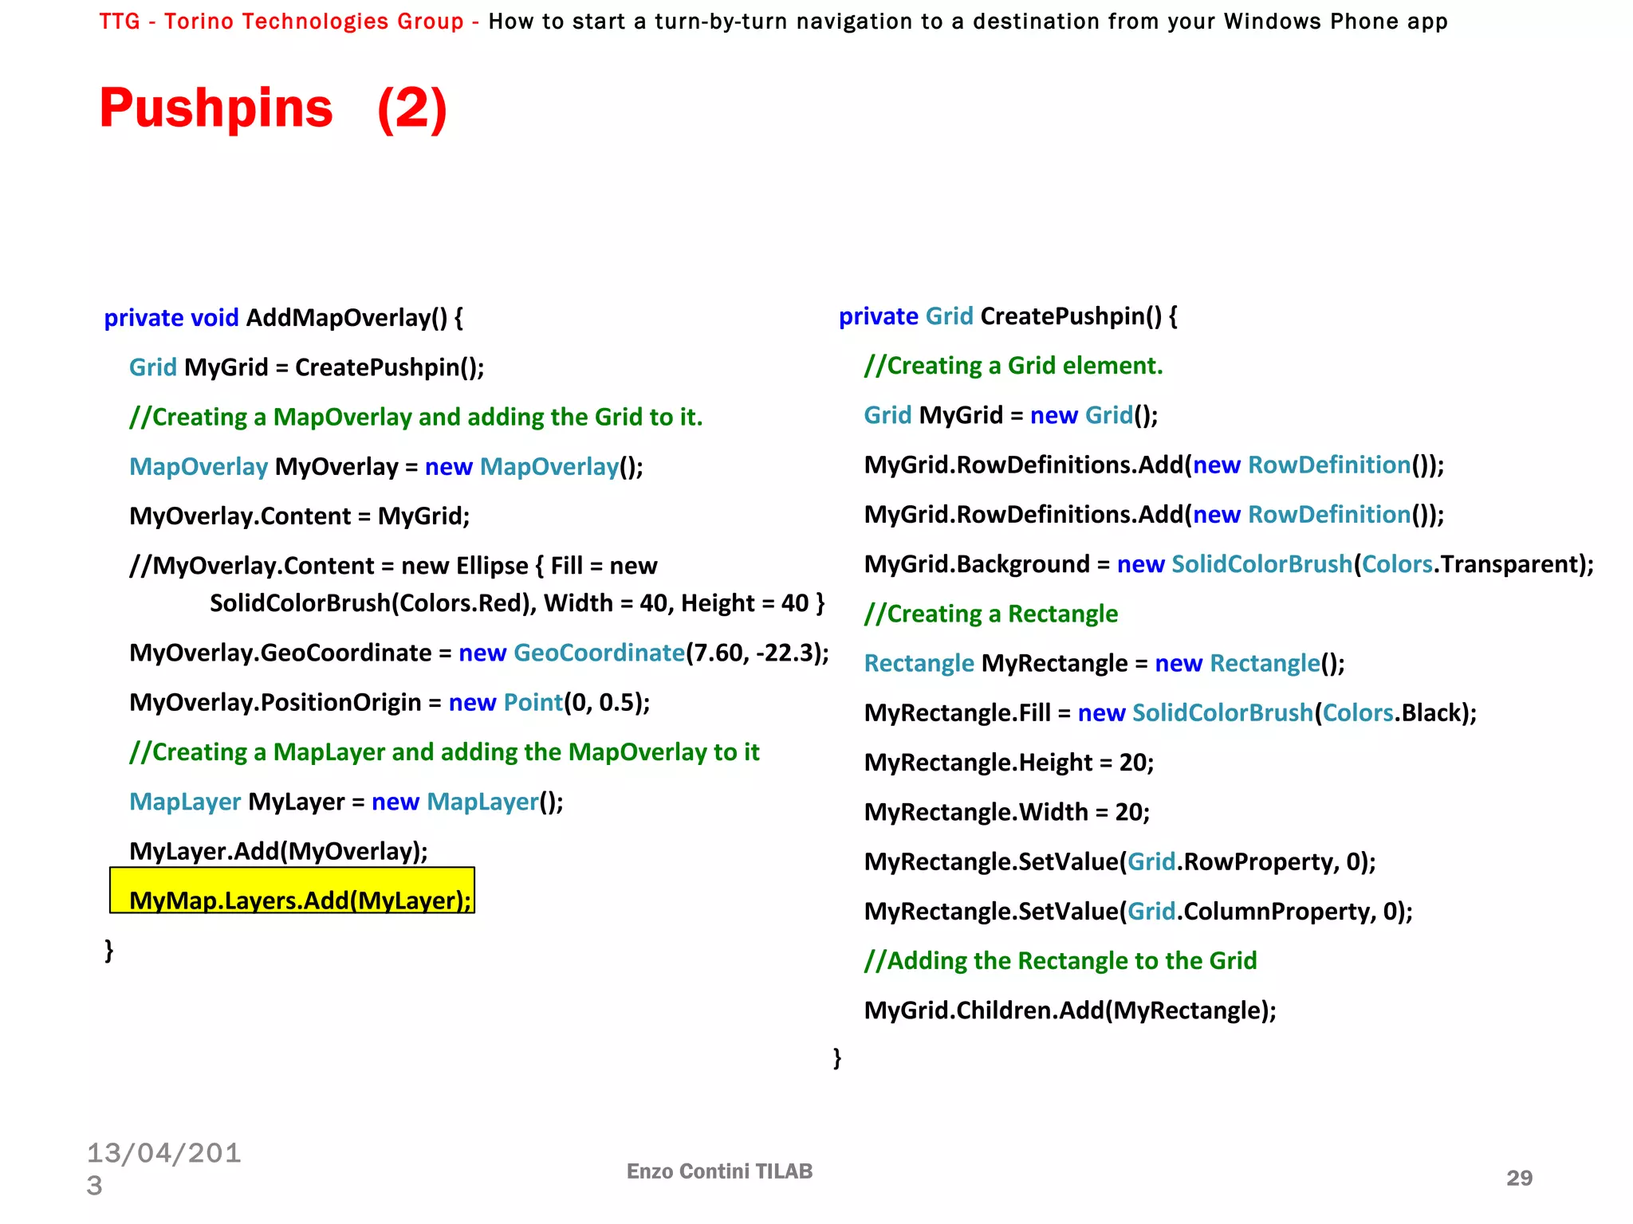The width and height of the screenshot is (1633, 1224).
Task: Click the MyOverlay.Content = MyGrid line
Action: pos(299,516)
